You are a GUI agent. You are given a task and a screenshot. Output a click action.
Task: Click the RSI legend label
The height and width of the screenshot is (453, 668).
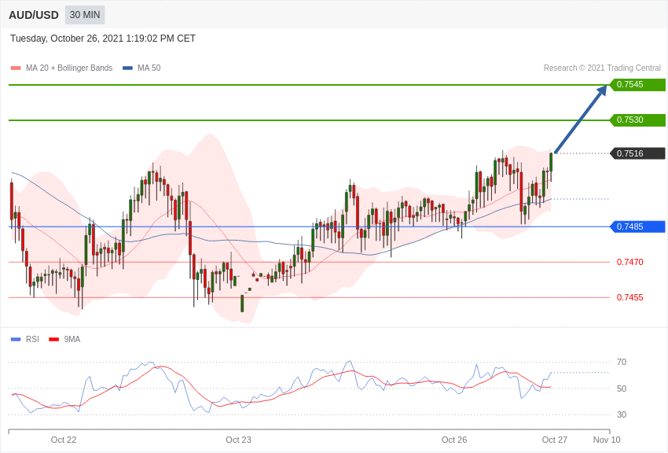click(32, 339)
